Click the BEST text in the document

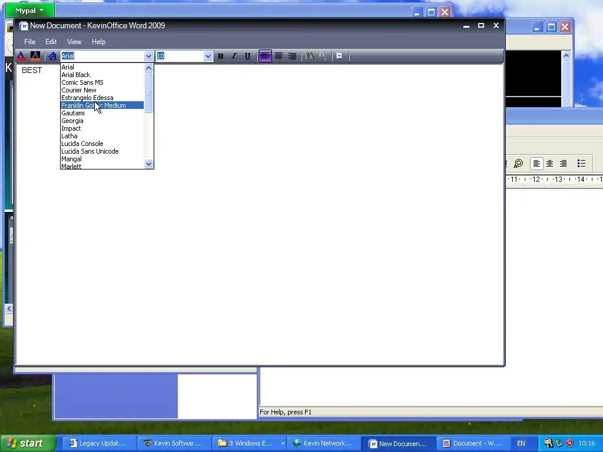(32, 71)
